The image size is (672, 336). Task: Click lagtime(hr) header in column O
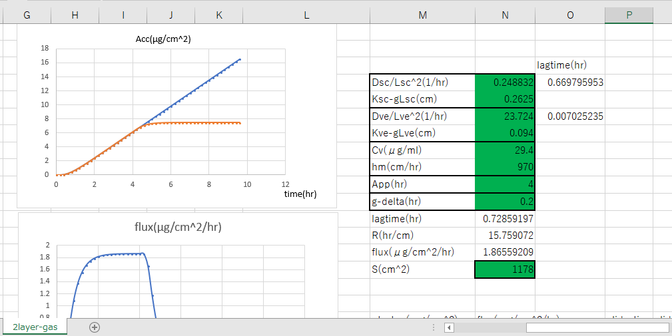pos(570,65)
